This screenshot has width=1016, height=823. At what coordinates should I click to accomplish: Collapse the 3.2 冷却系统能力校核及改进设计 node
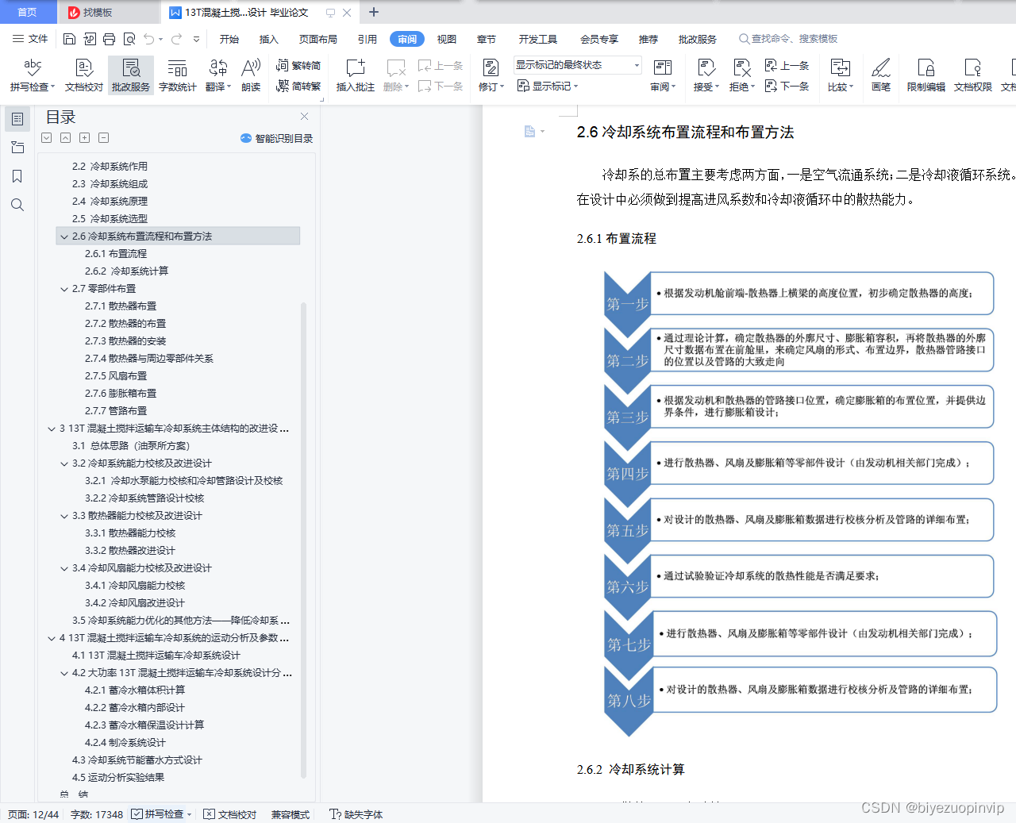[64, 463]
